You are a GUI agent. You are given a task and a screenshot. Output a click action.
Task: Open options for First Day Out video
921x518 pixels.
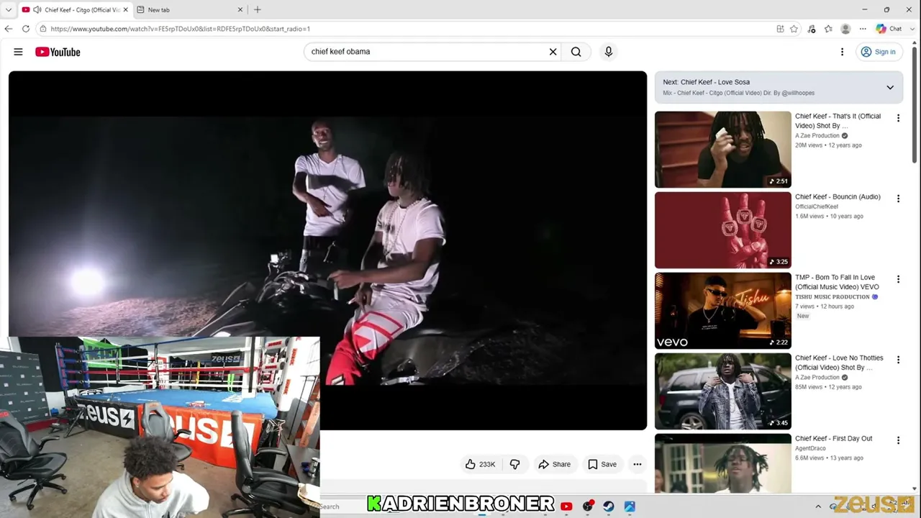click(x=898, y=440)
